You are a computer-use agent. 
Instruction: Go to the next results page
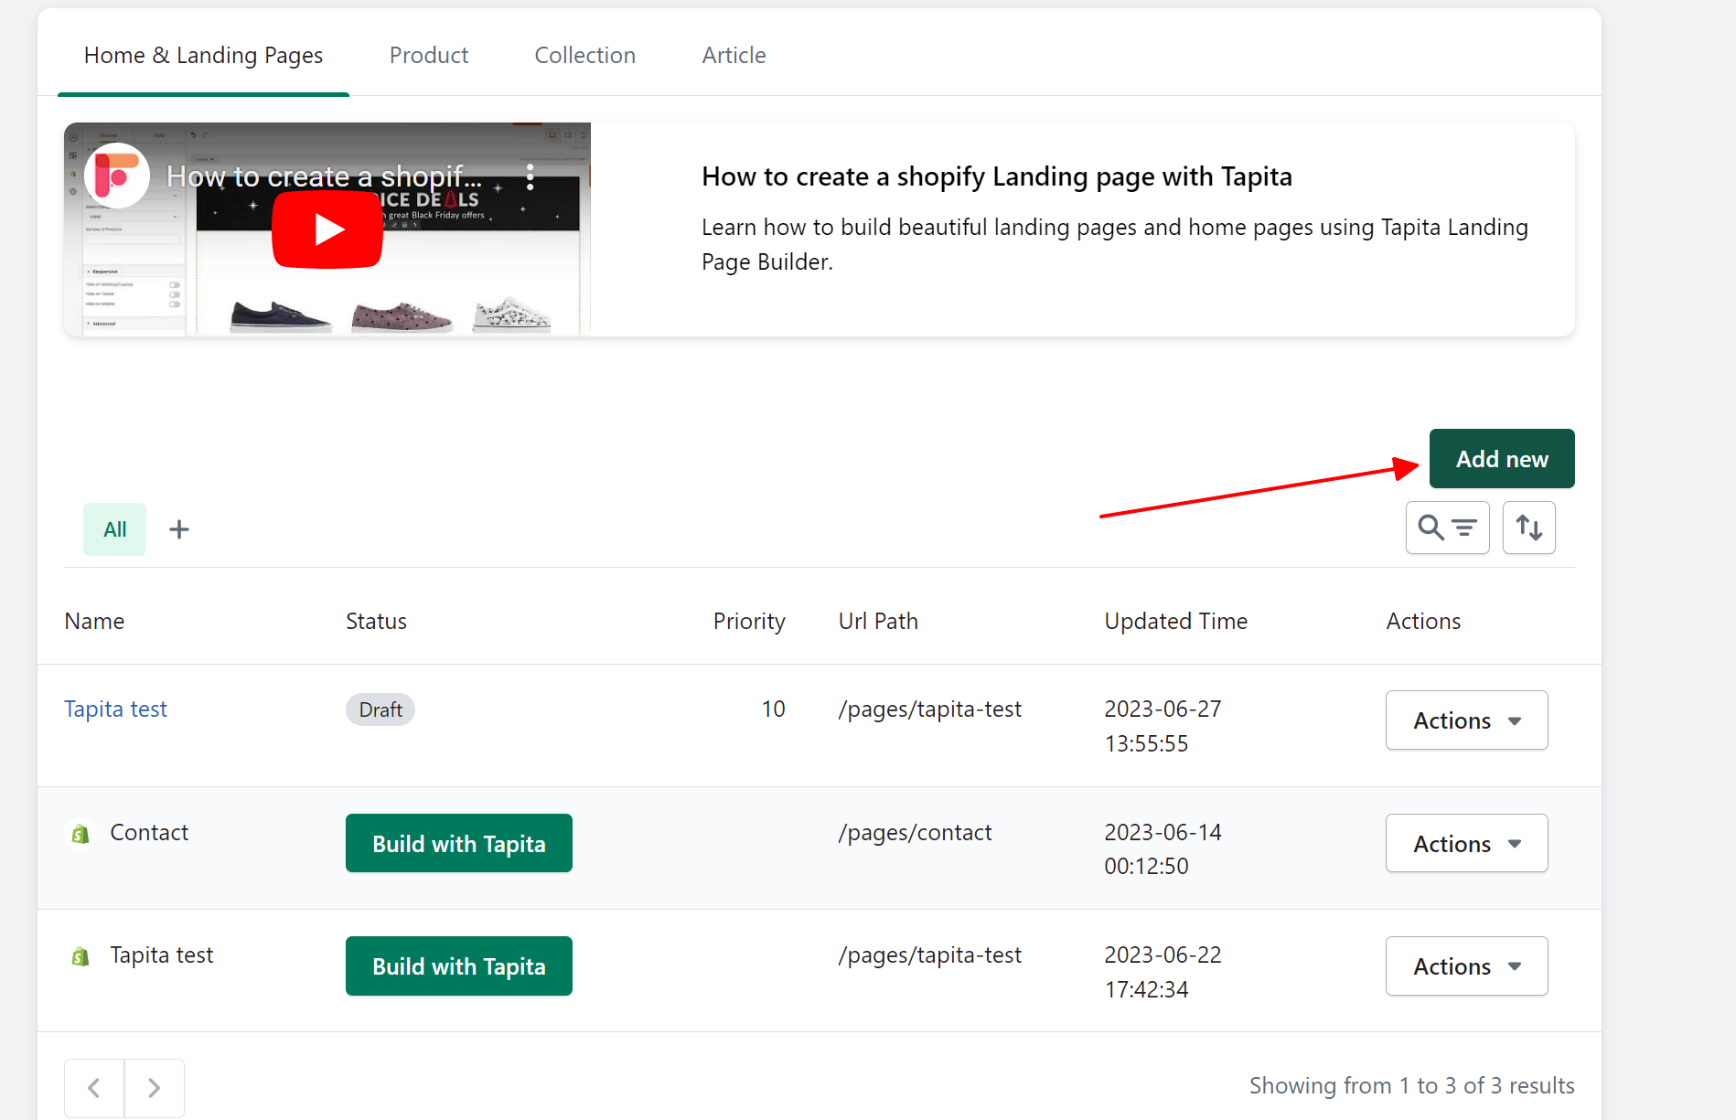(x=155, y=1088)
